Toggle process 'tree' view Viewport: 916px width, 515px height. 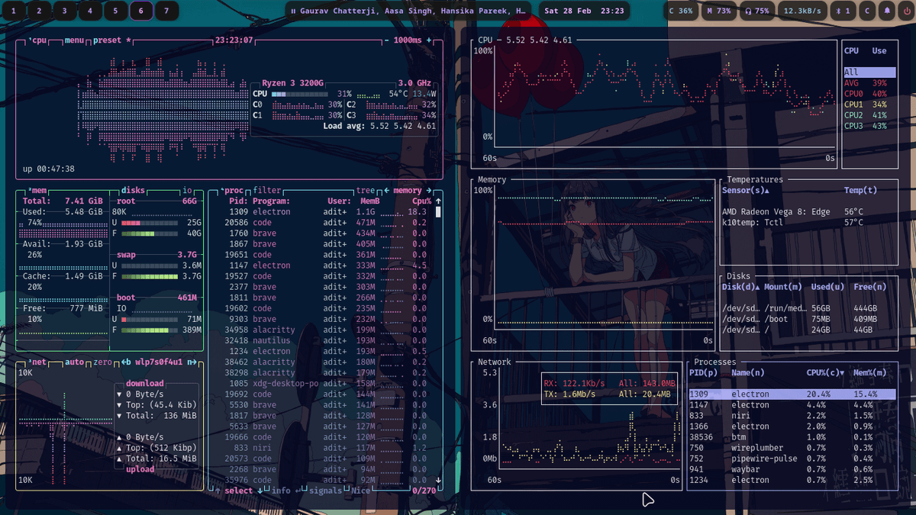click(x=365, y=191)
